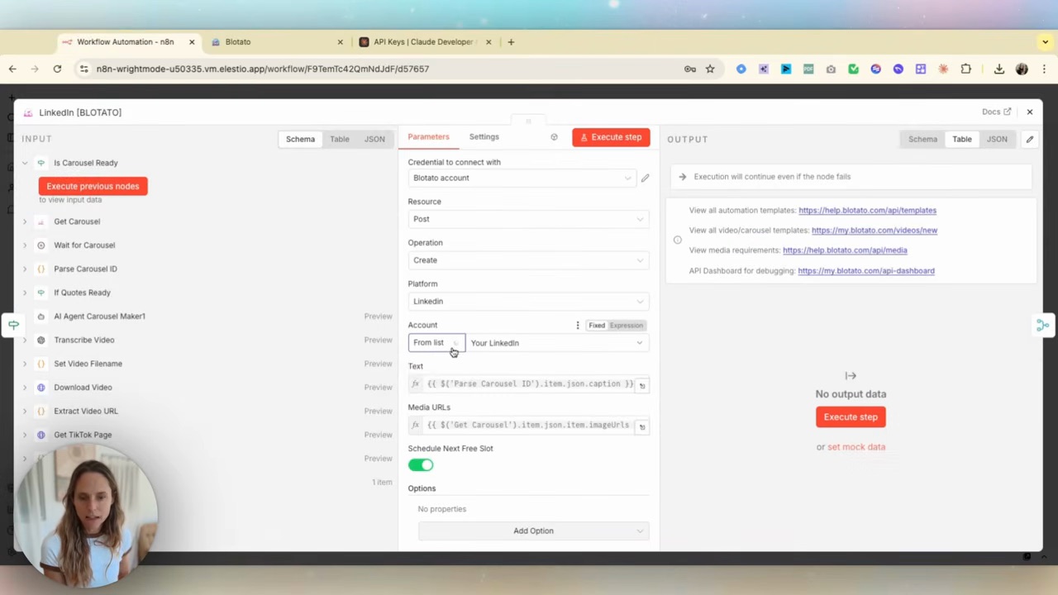Open the my.blotato.com/api-dashboard link

865,271
